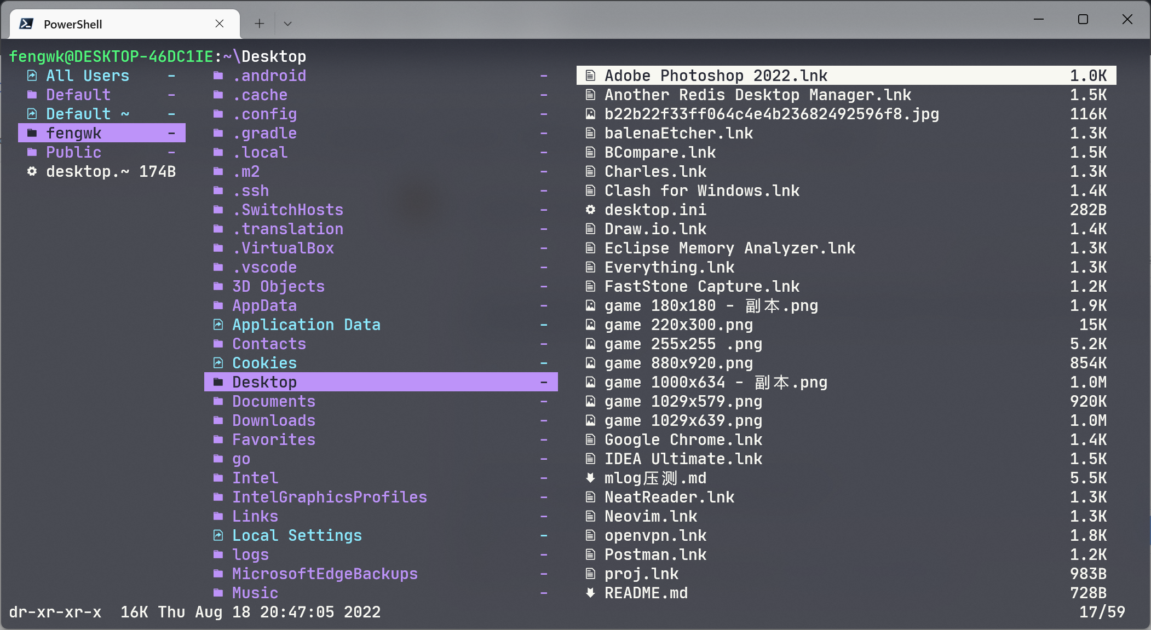Close the PowerShell tab
1151x630 pixels.
[220, 24]
